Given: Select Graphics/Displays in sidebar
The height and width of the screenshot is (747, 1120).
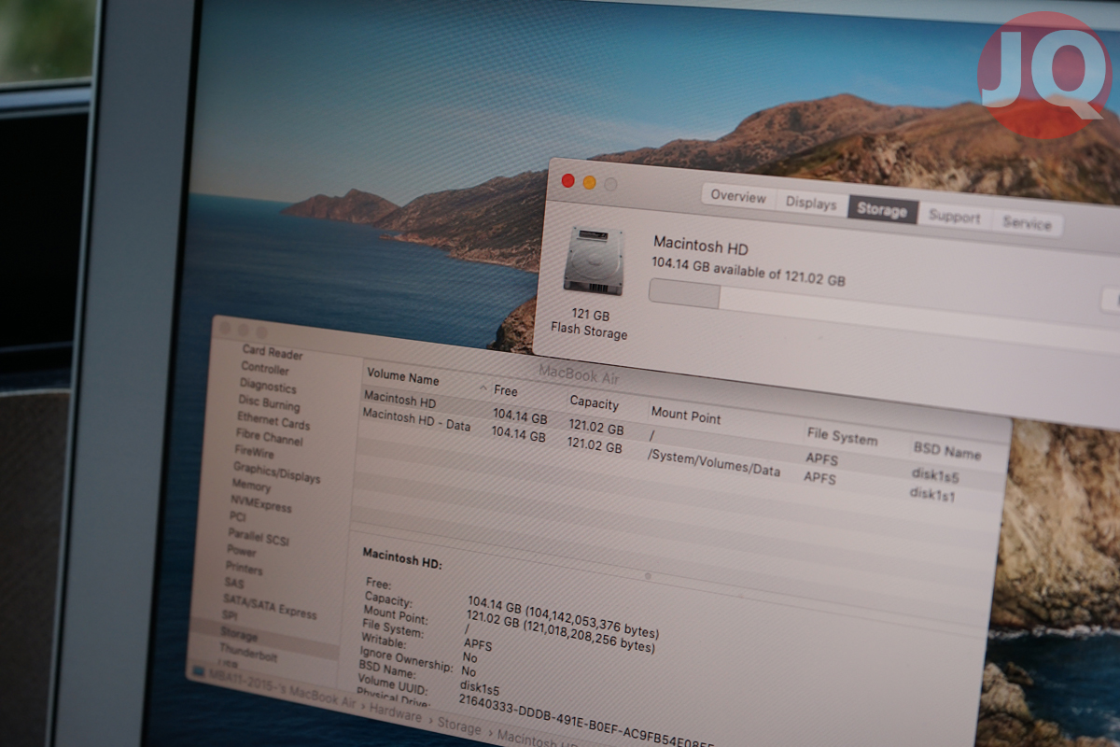Looking at the screenshot, I should tap(276, 472).
